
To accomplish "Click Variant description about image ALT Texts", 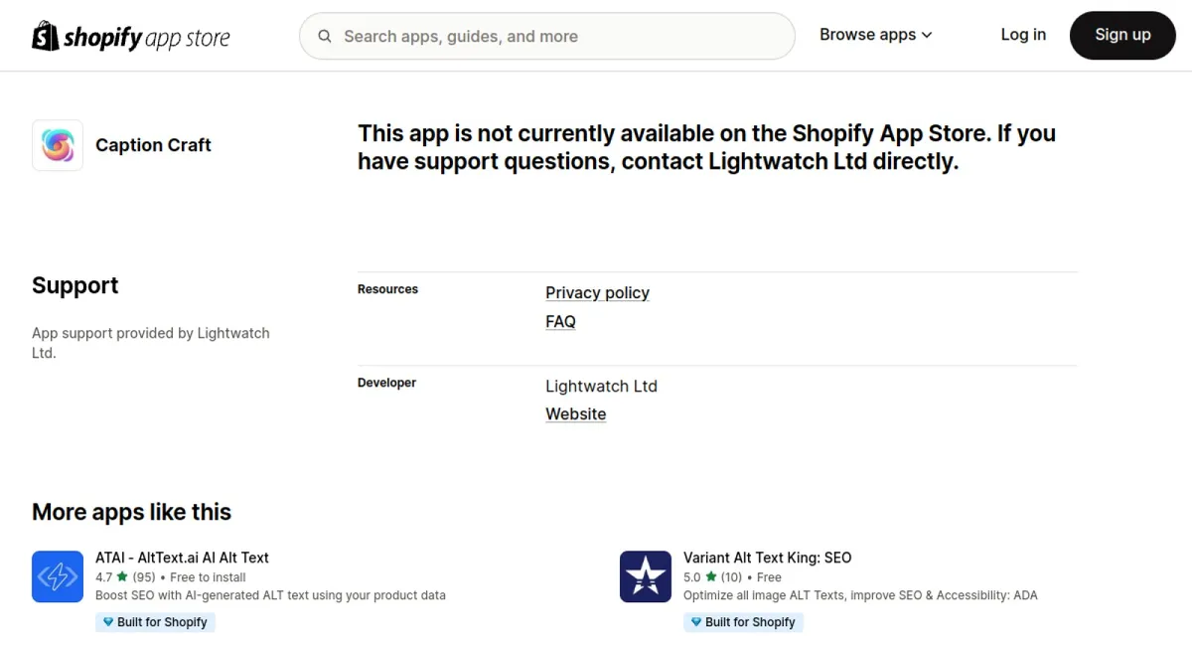I will click(860, 595).
